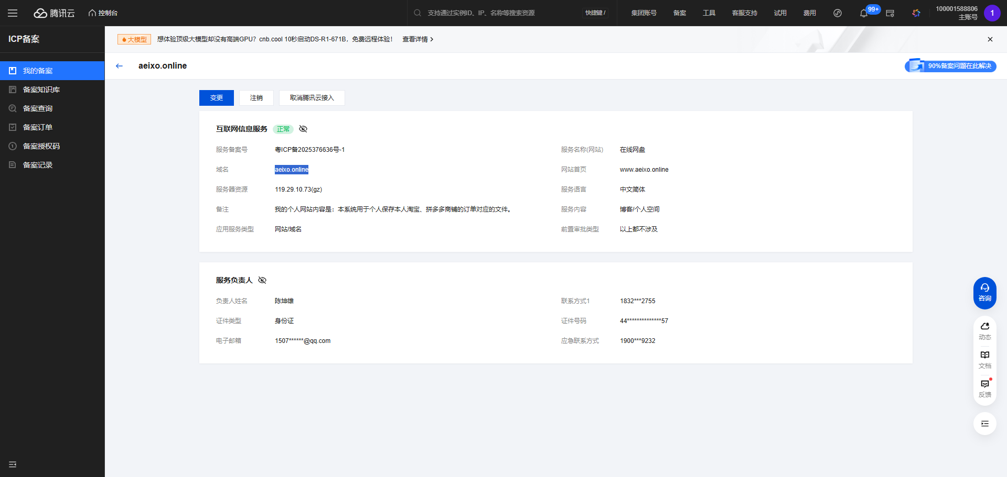Viewport: 1007px width, 477px height.
Task: Click the 正常 status tag
Action: point(283,129)
